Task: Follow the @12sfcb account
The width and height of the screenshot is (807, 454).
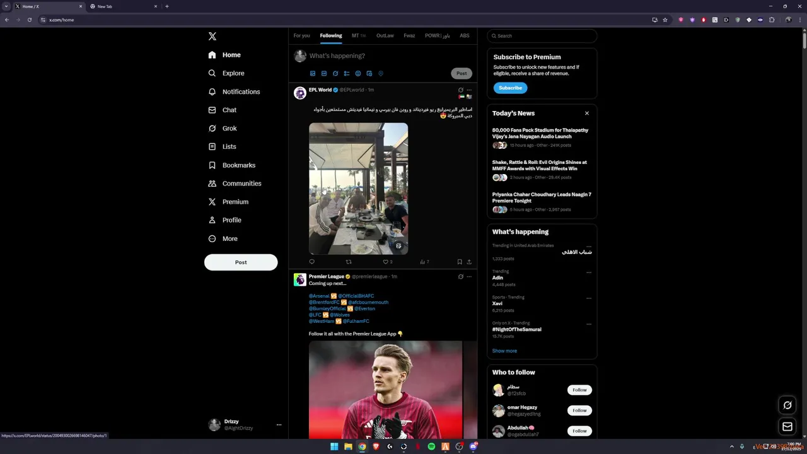Action: [579, 390]
